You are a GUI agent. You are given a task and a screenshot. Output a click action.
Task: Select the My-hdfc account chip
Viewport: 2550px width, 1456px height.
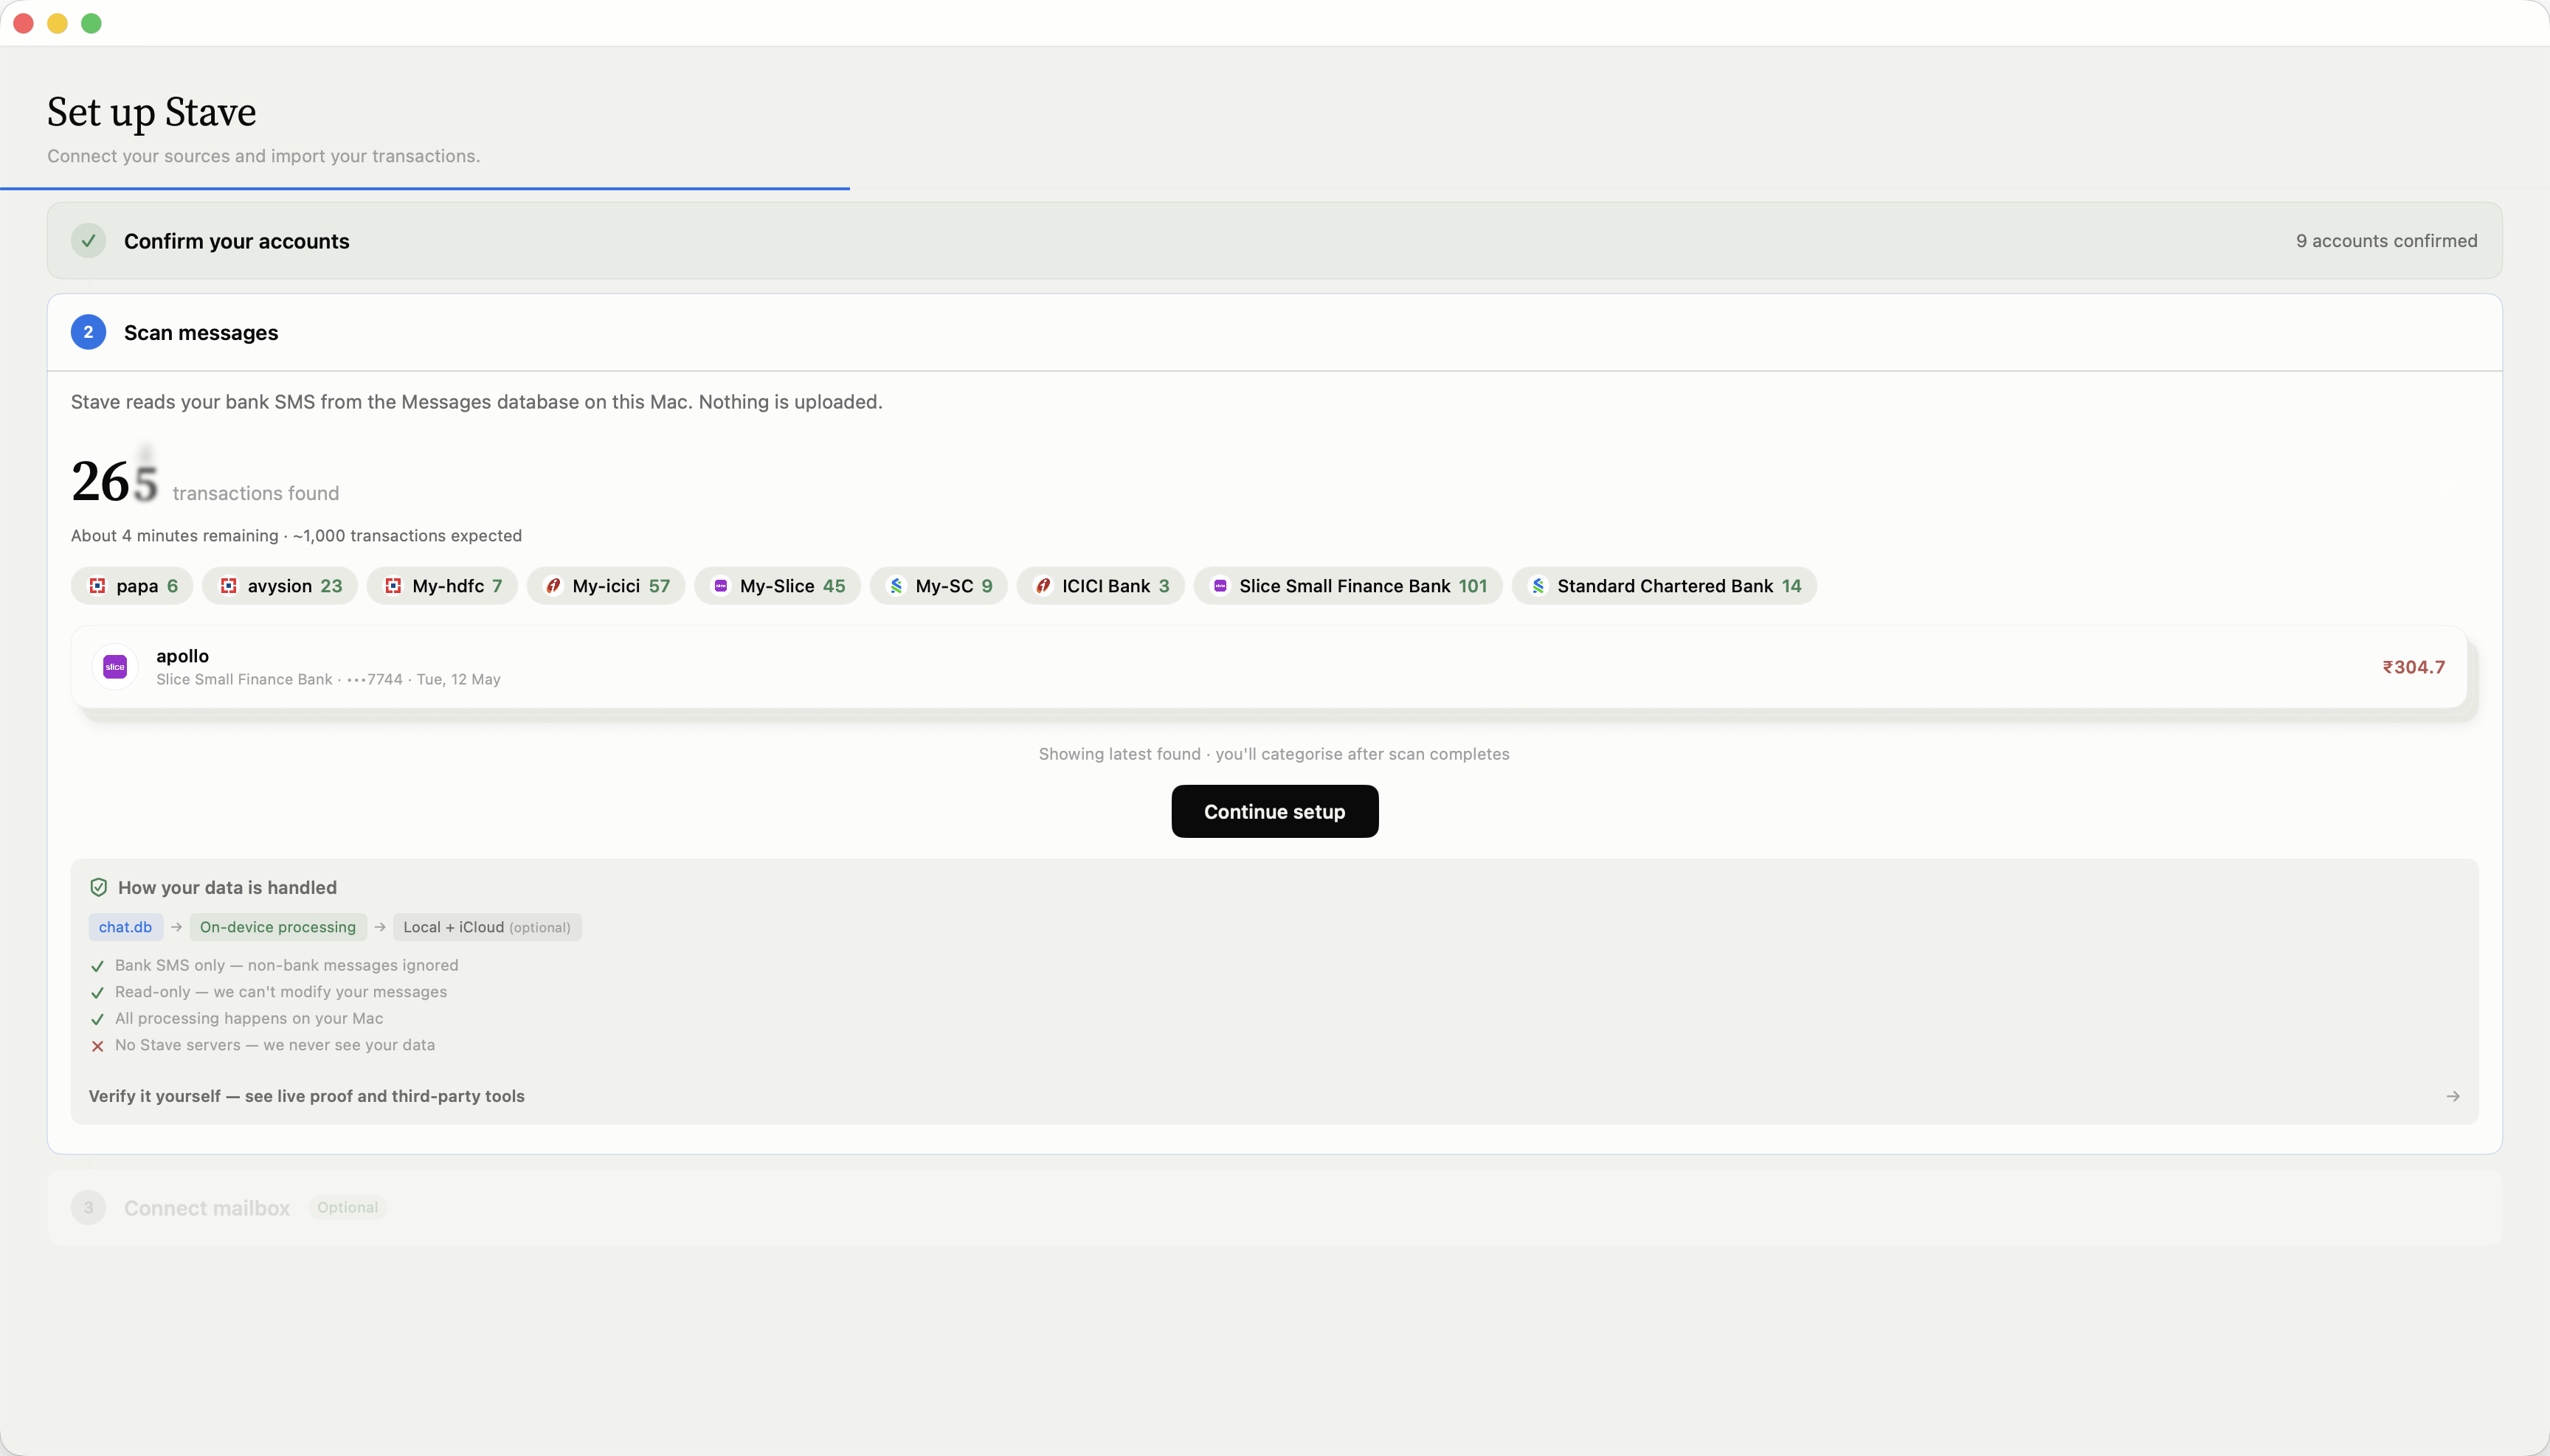(442, 586)
